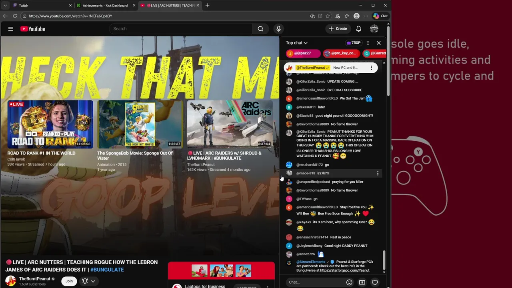Click the Create button

tap(338, 29)
